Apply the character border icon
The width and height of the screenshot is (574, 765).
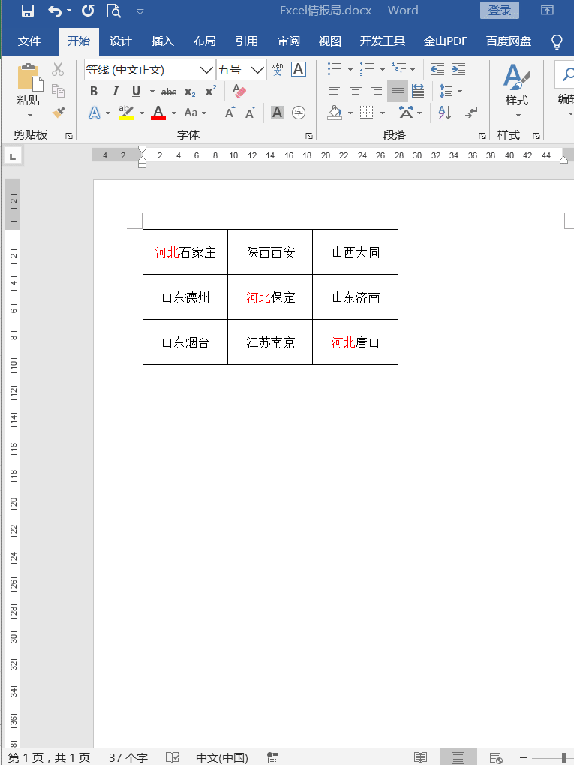coord(299,69)
